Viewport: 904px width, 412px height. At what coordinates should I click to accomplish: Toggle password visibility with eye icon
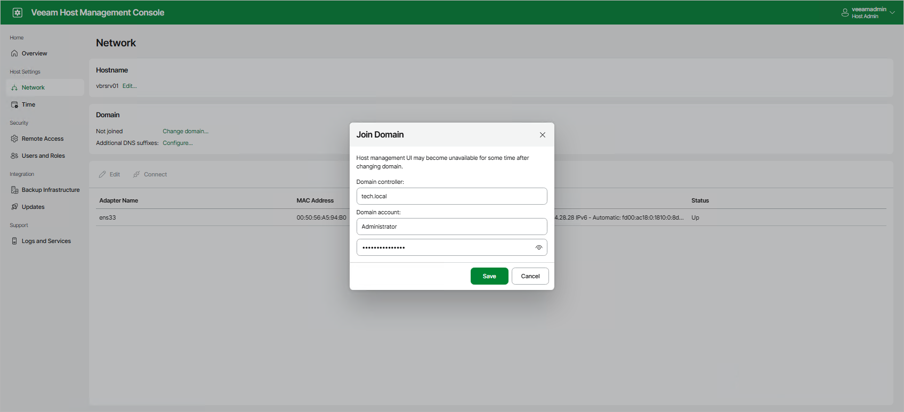[x=539, y=247]
